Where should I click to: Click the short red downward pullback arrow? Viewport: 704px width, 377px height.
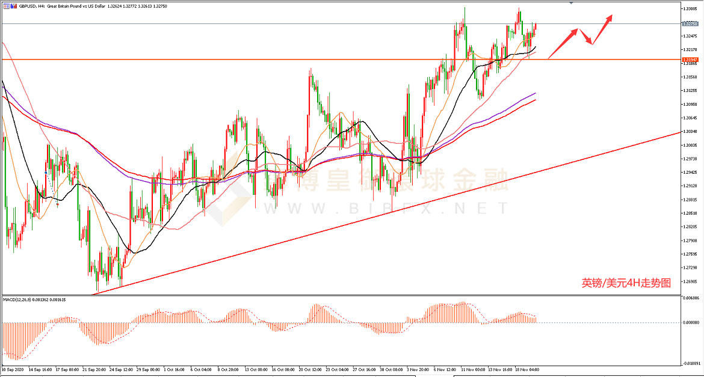point(585,37)
